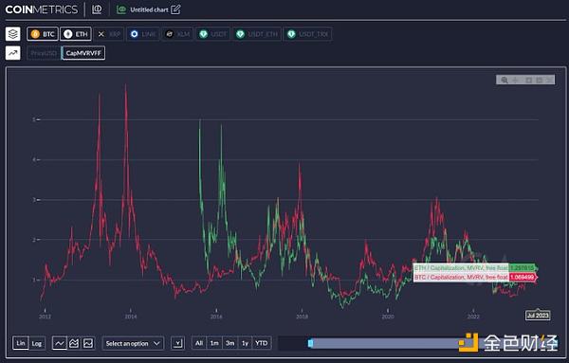
Task: Enable the XRP asset chip
Action: click(x=109, y=34)
